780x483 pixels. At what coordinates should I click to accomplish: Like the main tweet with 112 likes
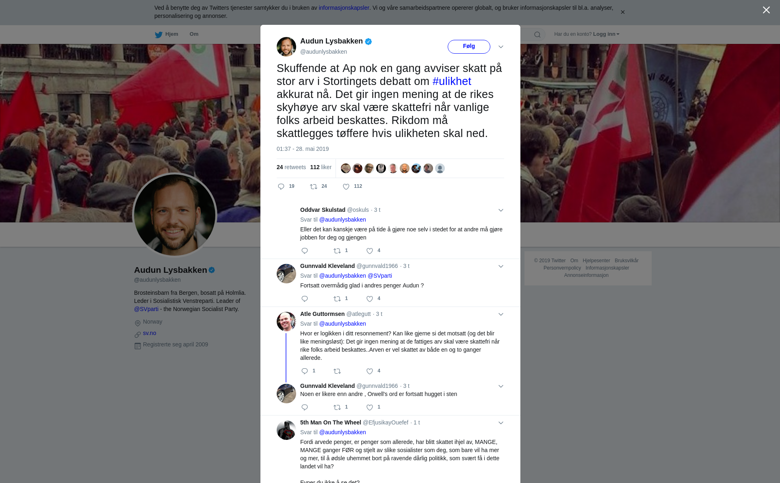346,187
